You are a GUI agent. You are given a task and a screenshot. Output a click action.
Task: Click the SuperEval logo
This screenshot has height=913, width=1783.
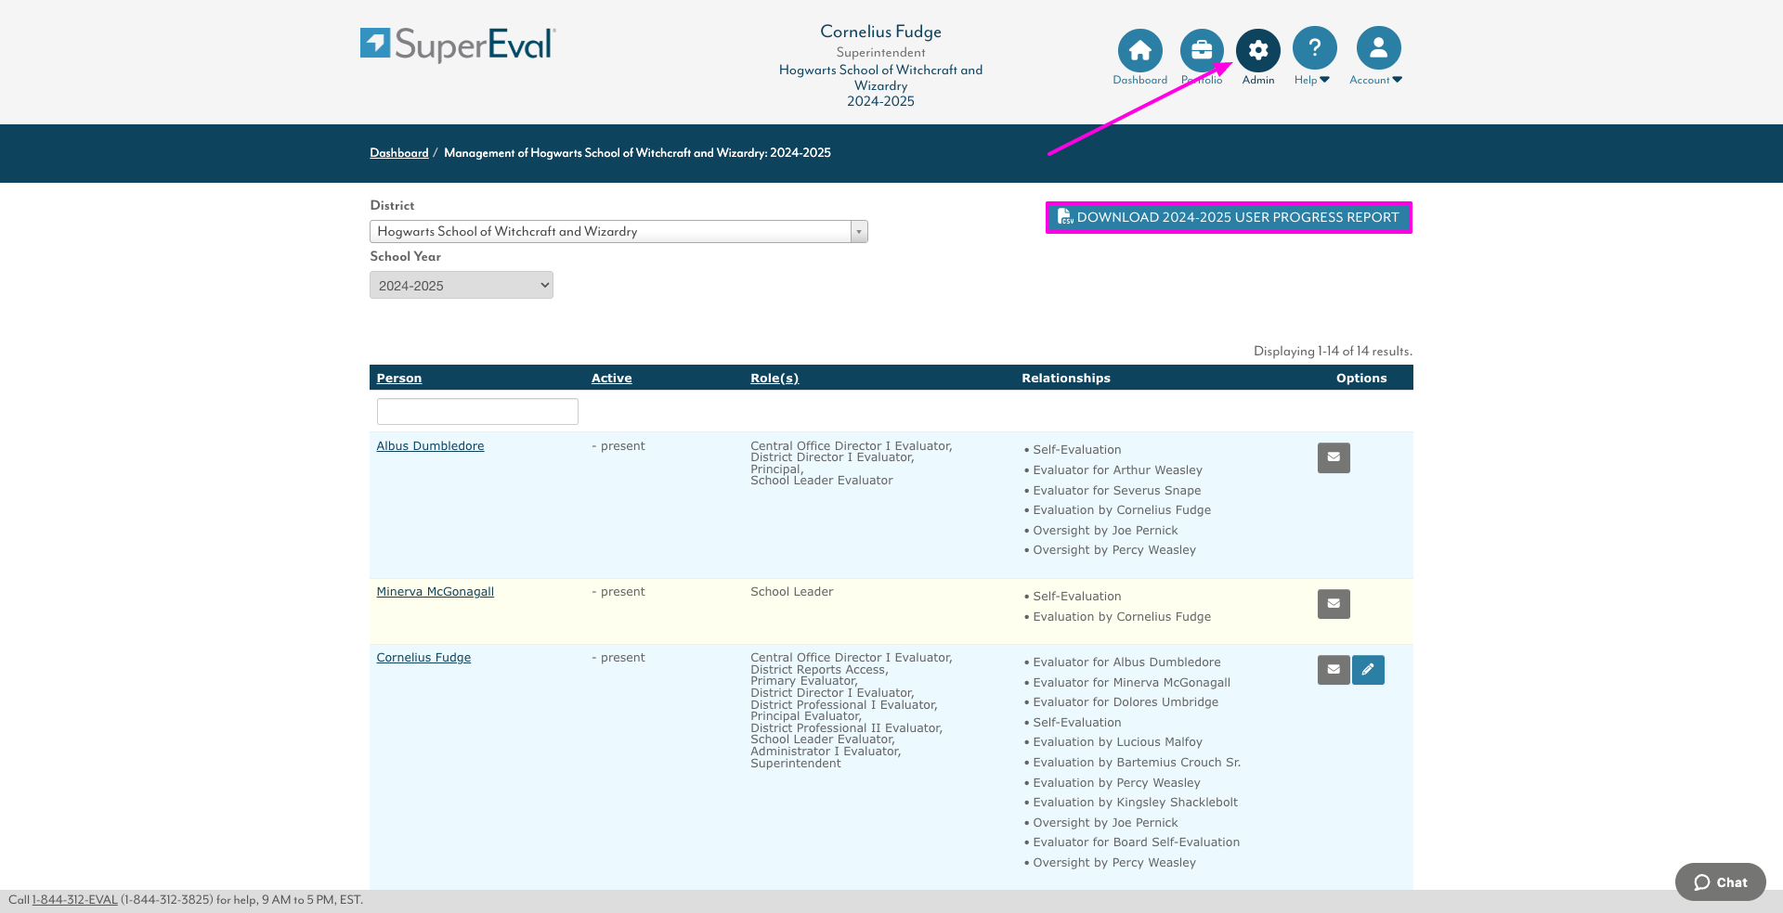(x=458, y=45)
